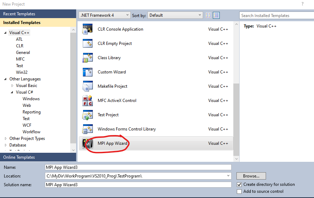Expand the Other Project Types node
The height and width of the screenshot is (198, 314).
(x=6, y=138)
